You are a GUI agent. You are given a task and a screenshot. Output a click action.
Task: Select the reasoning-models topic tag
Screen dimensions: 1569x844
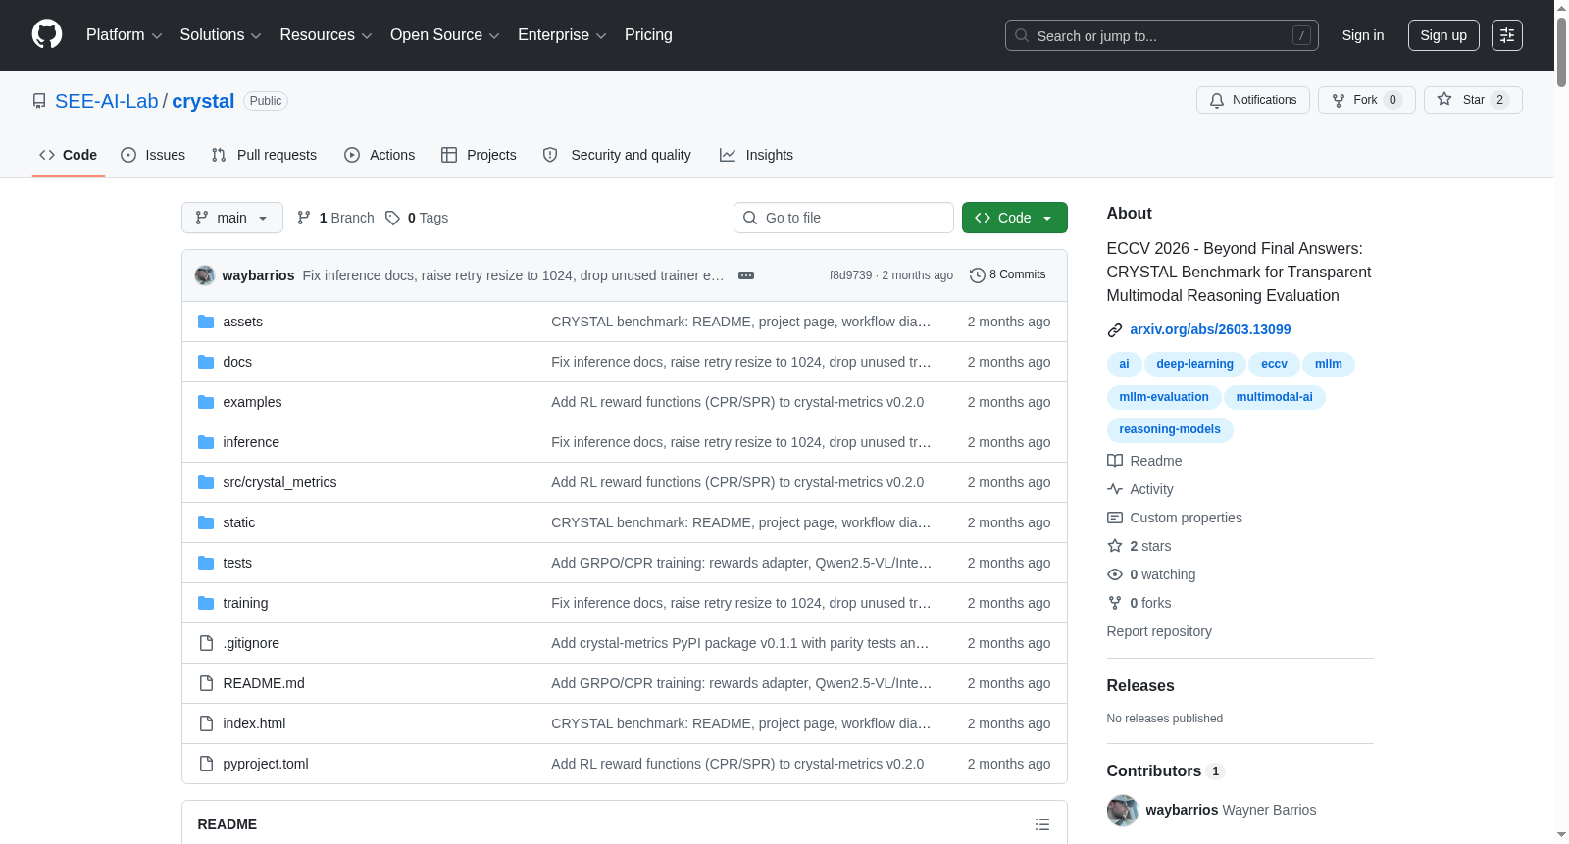1170,429
